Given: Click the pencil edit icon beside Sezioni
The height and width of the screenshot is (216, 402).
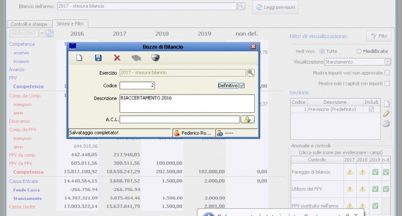Looking at the screenshot, I should point(386,114).
